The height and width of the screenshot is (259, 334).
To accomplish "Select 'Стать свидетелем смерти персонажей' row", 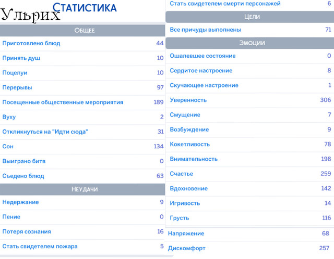I will 249,4.
